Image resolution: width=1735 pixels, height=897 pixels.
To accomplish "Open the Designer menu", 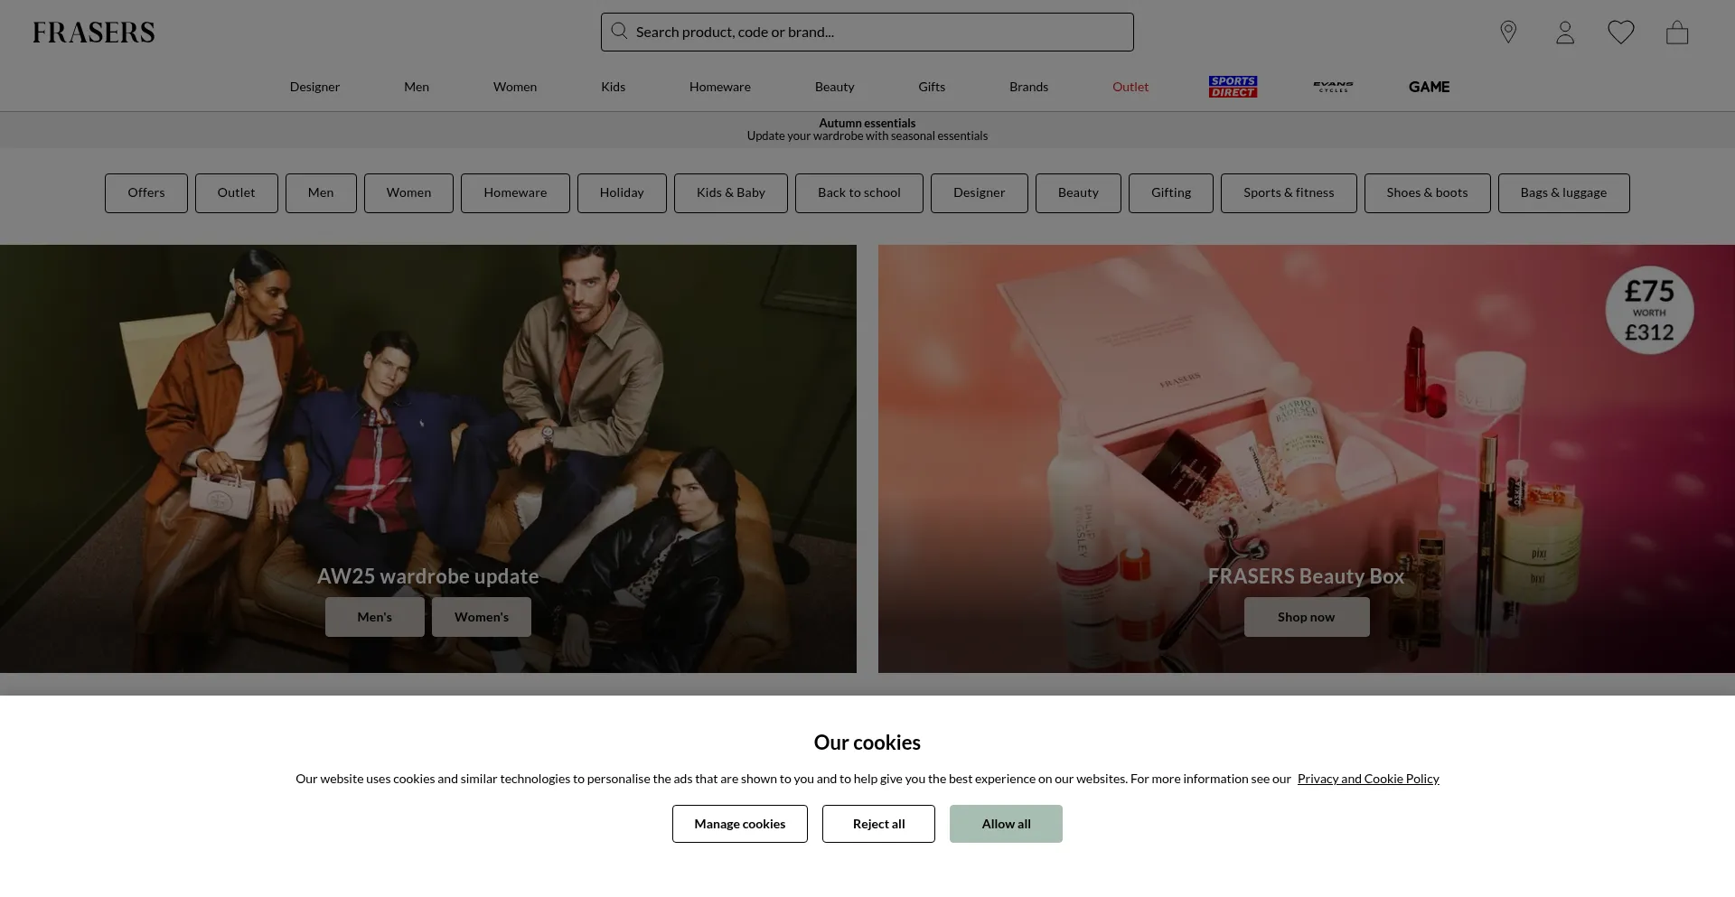I will click(x=314, y=87).
